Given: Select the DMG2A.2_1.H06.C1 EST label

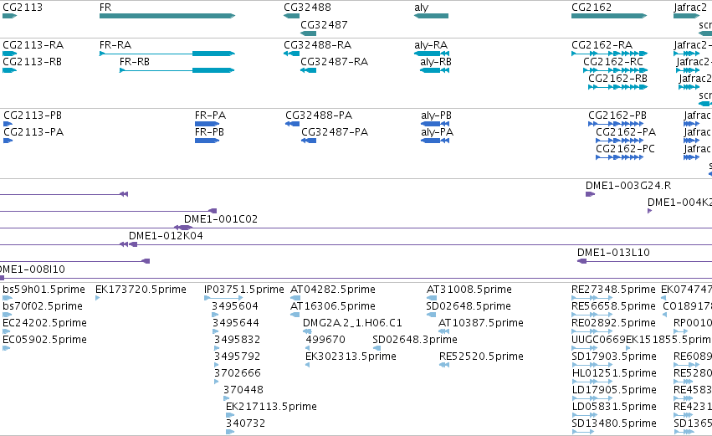Looking at the screenshot, I should [x=352, y=323].
